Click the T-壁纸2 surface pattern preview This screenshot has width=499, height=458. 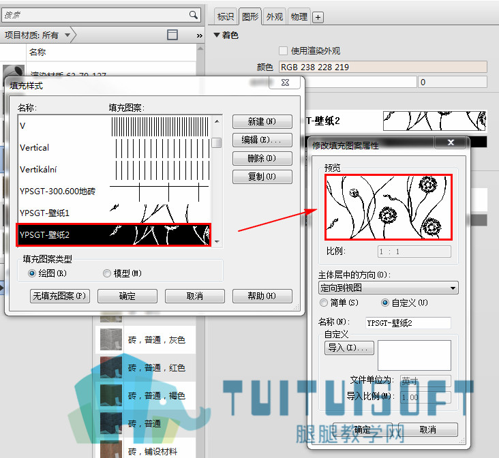pos(434,121)
